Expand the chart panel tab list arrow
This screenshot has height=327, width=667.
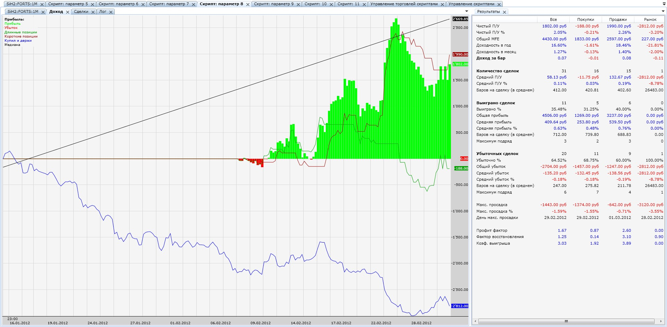click(467, 11)
